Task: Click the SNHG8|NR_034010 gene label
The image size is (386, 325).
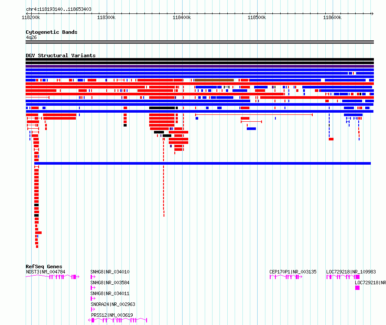Action: 110,272
